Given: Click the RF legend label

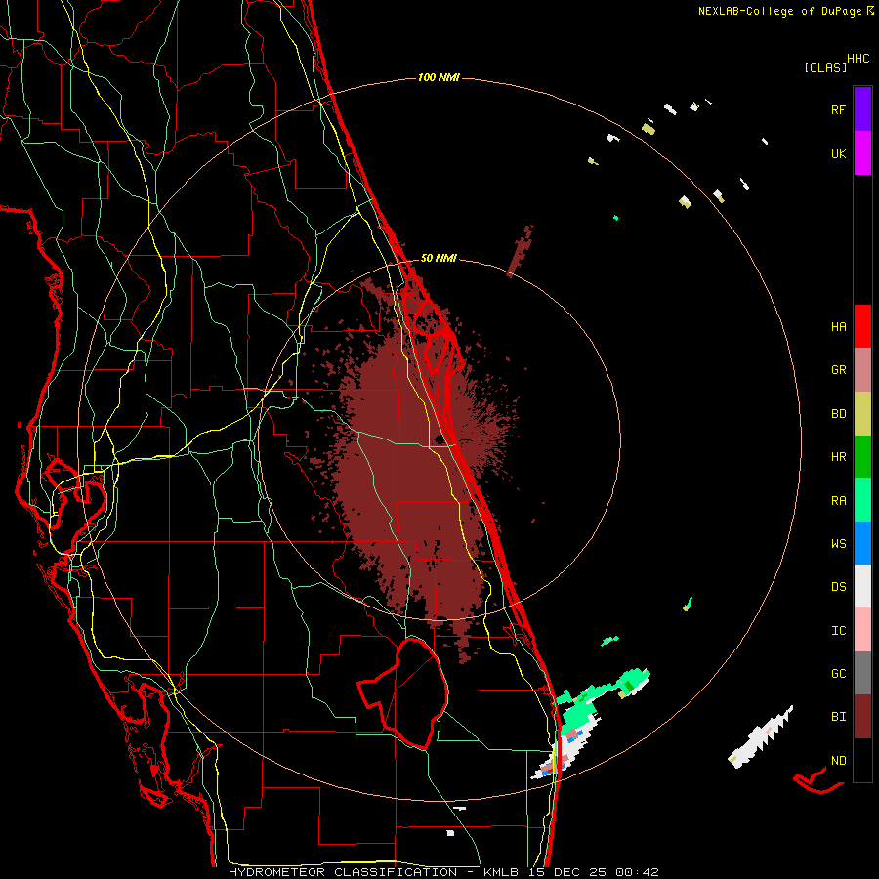Looking at the screenshot, I should (x=838, y=109).
